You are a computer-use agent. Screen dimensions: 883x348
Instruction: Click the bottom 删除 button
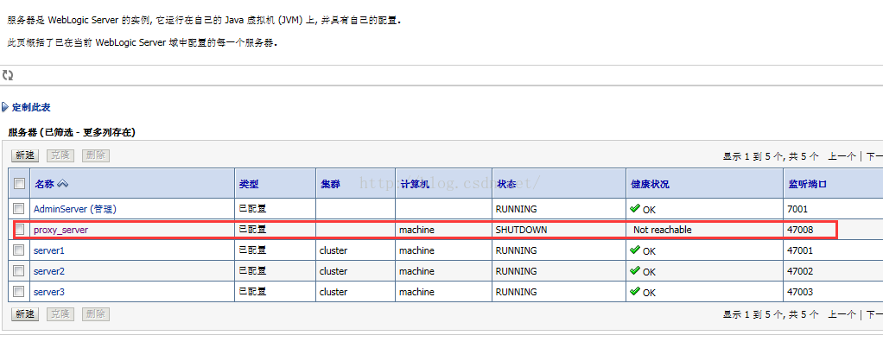click(x=96, y=314)
